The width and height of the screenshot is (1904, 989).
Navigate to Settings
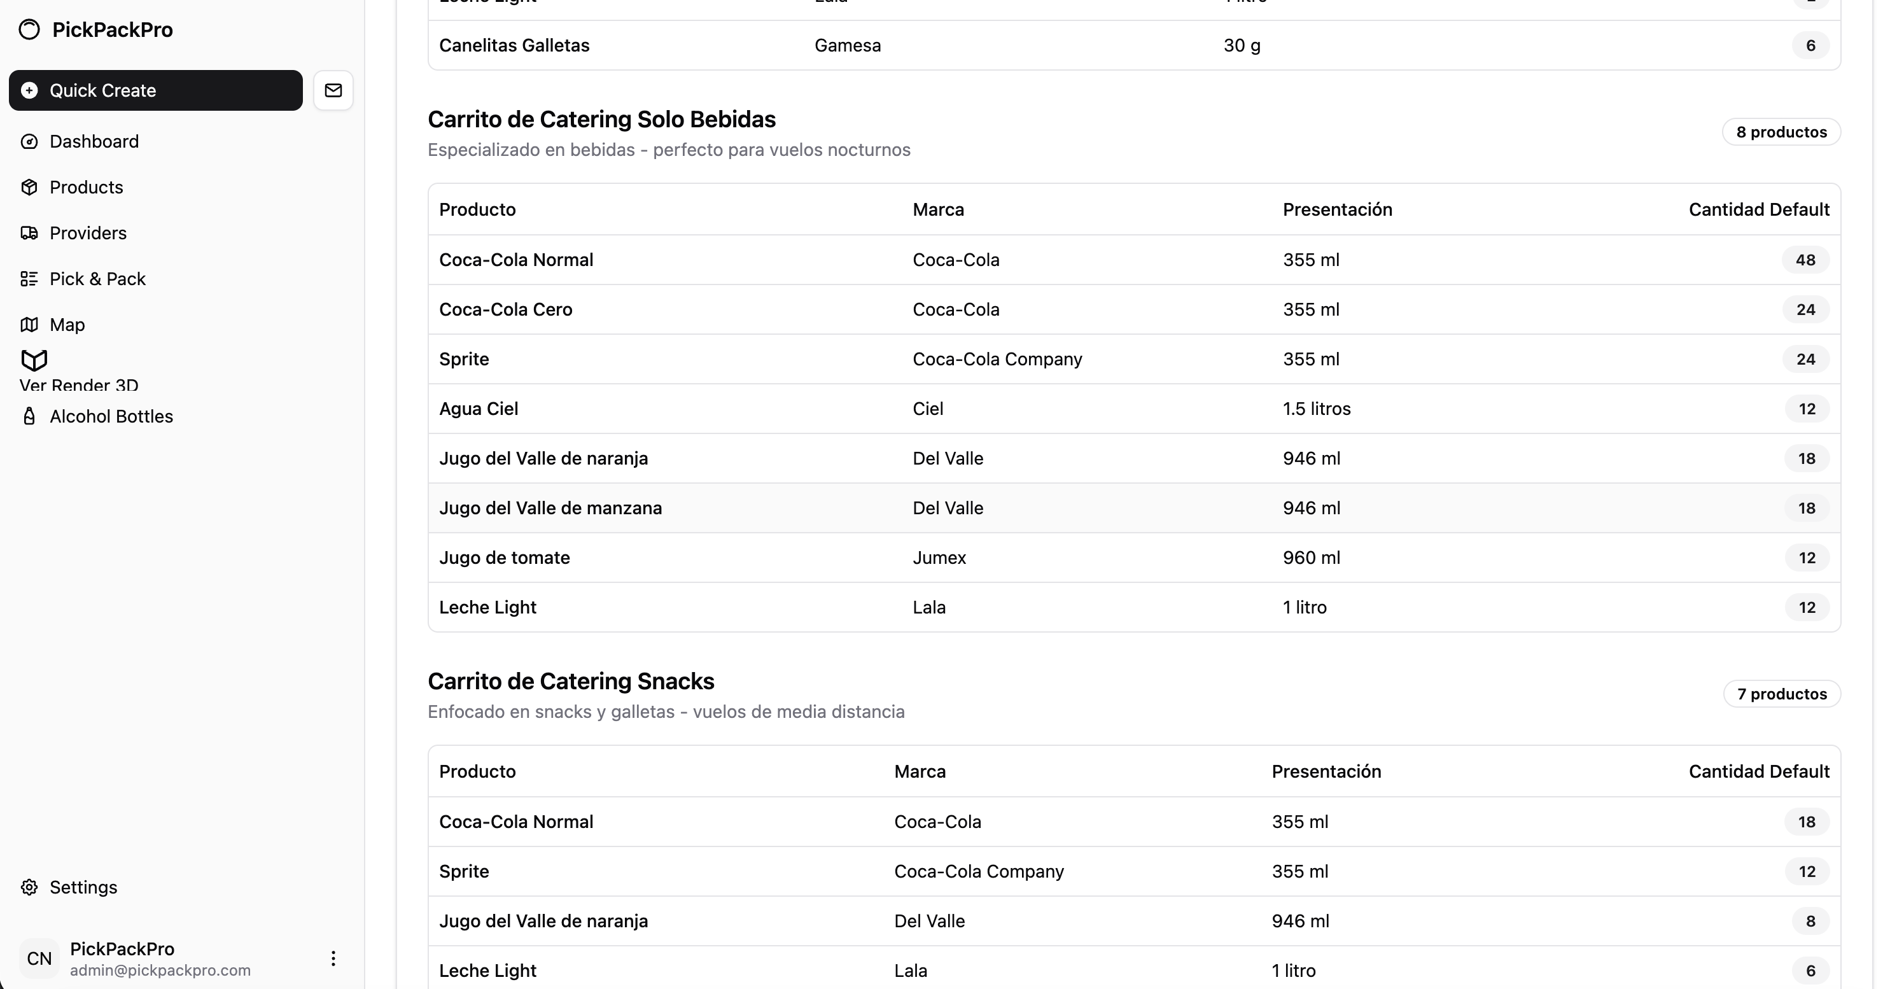[x=83, y=887]
